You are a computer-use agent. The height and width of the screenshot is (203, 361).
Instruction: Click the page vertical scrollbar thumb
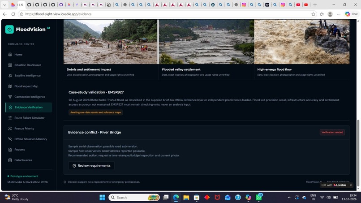pos(358,153)
